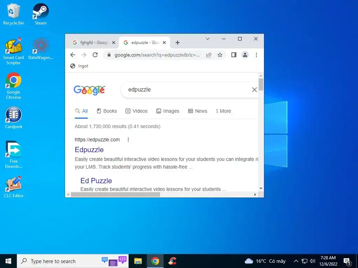The height and width of the screenshot is (268, 358).
Task: Open CLC Editor desktop shortcut
Action: pos(14,187)
